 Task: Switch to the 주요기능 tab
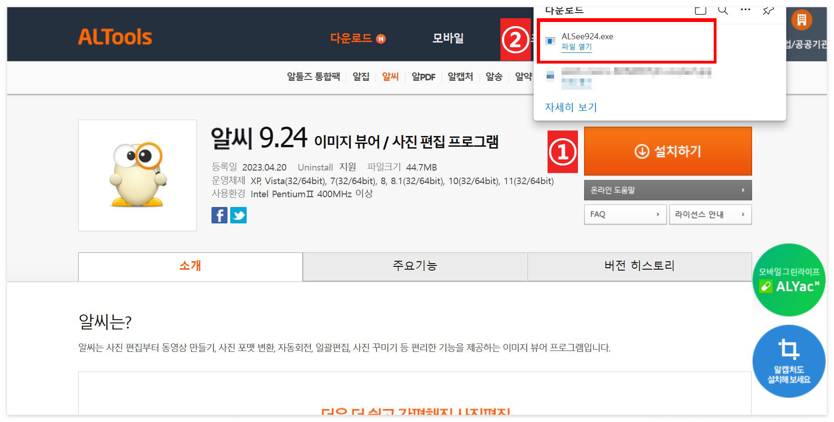415,266
